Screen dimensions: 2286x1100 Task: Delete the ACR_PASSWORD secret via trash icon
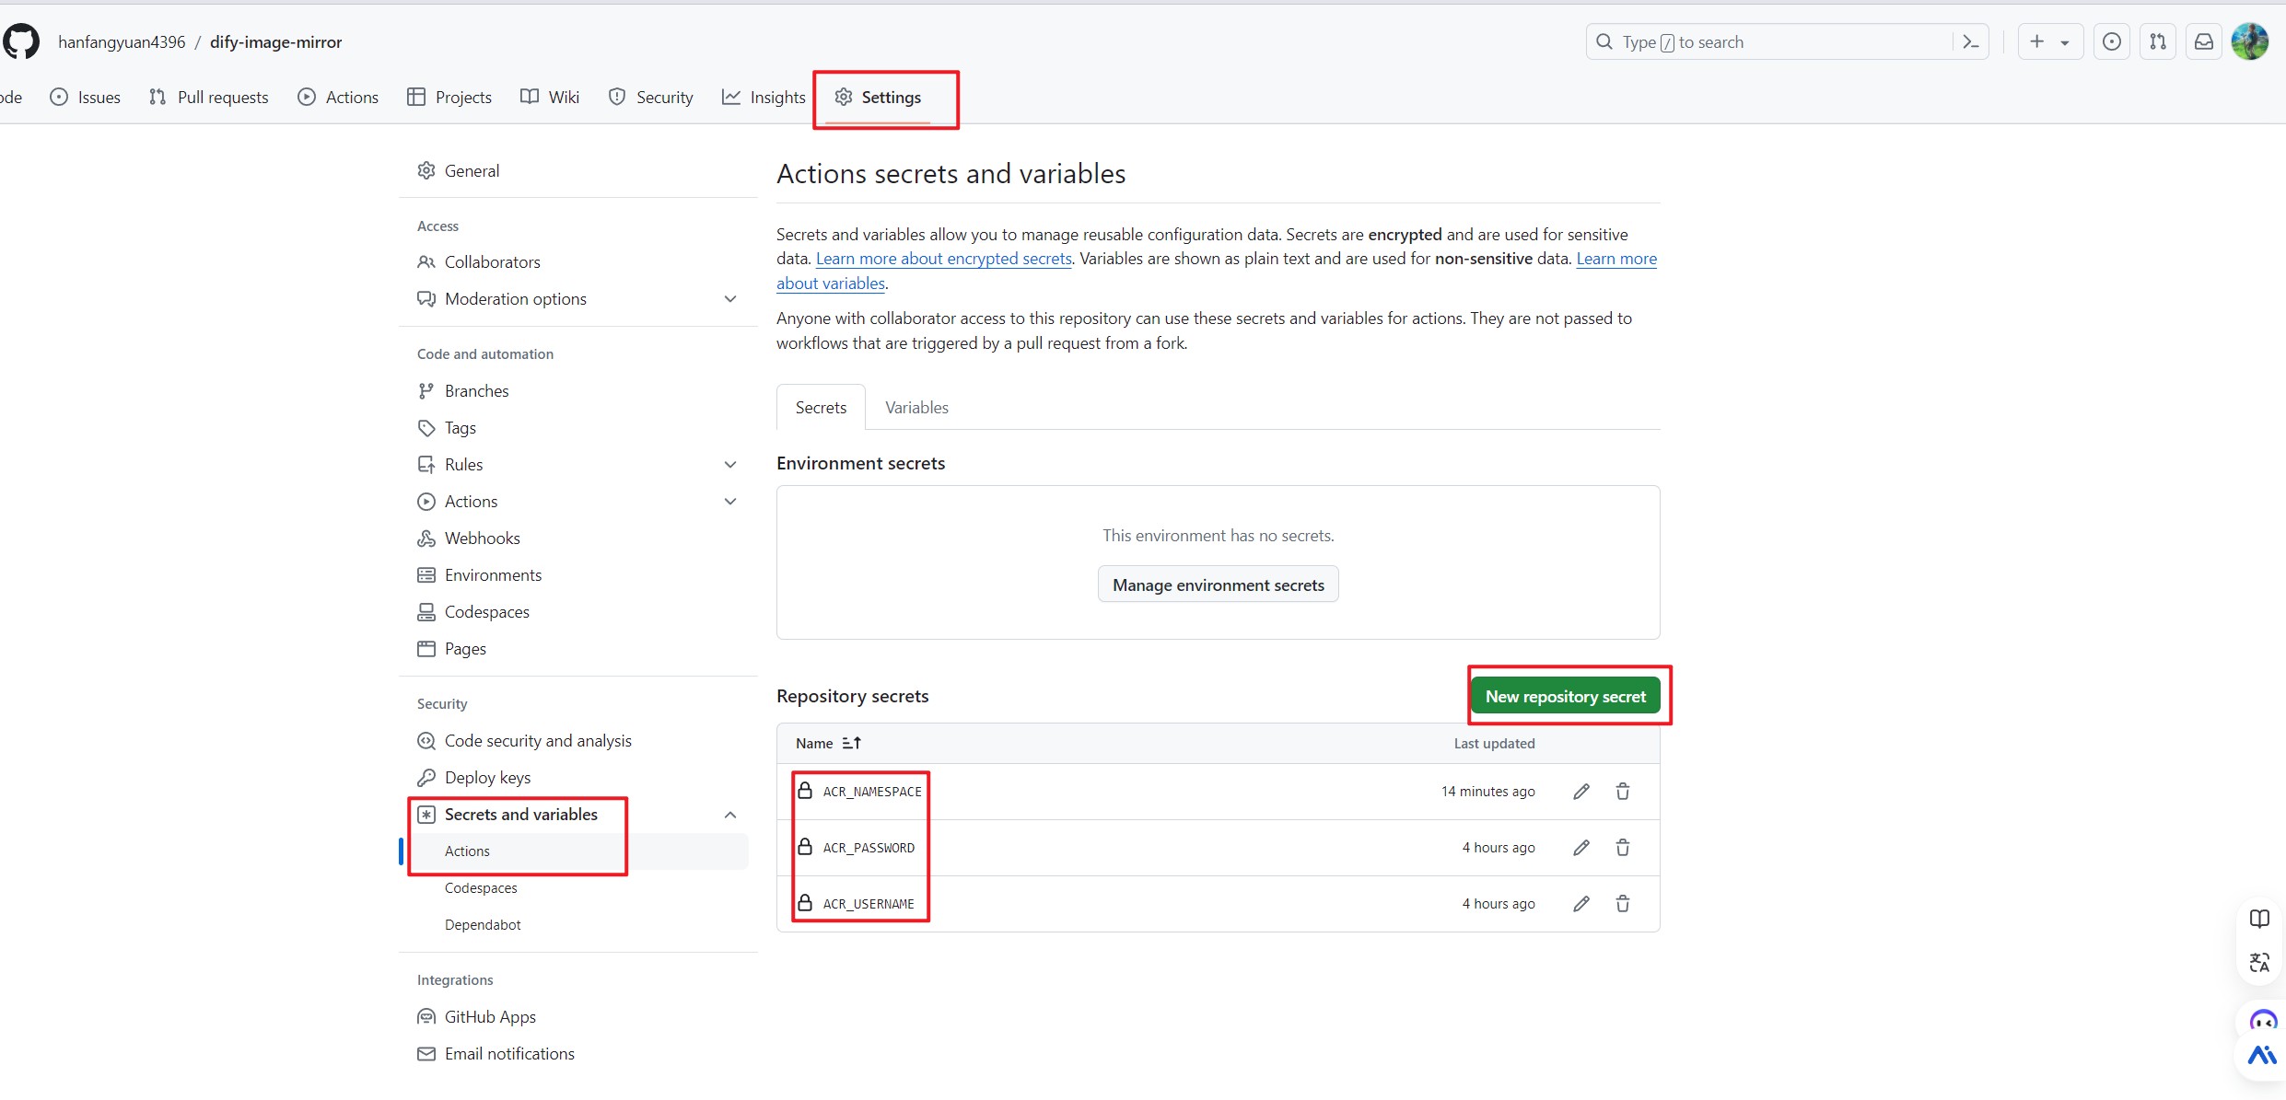[1622, 848]
